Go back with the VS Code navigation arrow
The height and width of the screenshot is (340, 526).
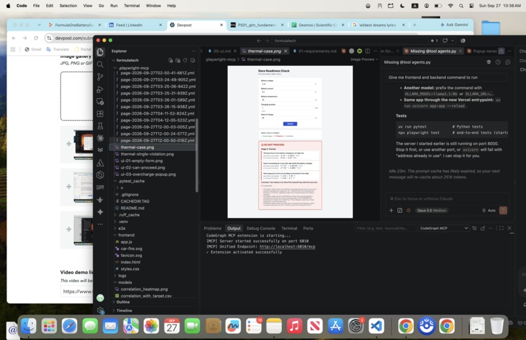[x=258, y=40]
